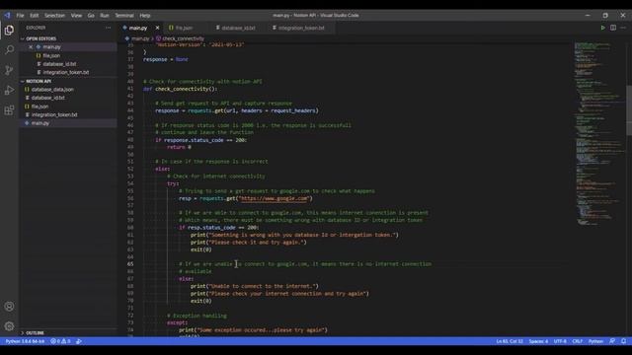Expand the Outline section
Image resolution: width=632 pixels, height=355 pixels.
coord(35,333)
